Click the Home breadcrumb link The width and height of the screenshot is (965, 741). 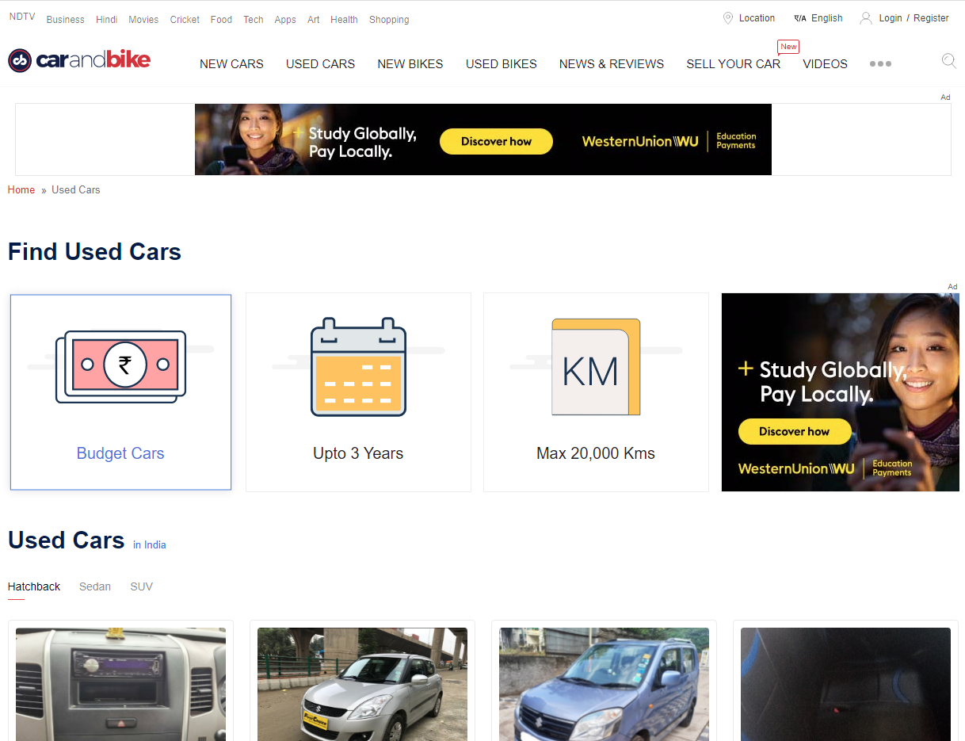21,190
